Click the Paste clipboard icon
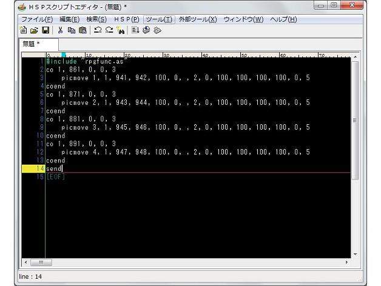 point(83,30)
